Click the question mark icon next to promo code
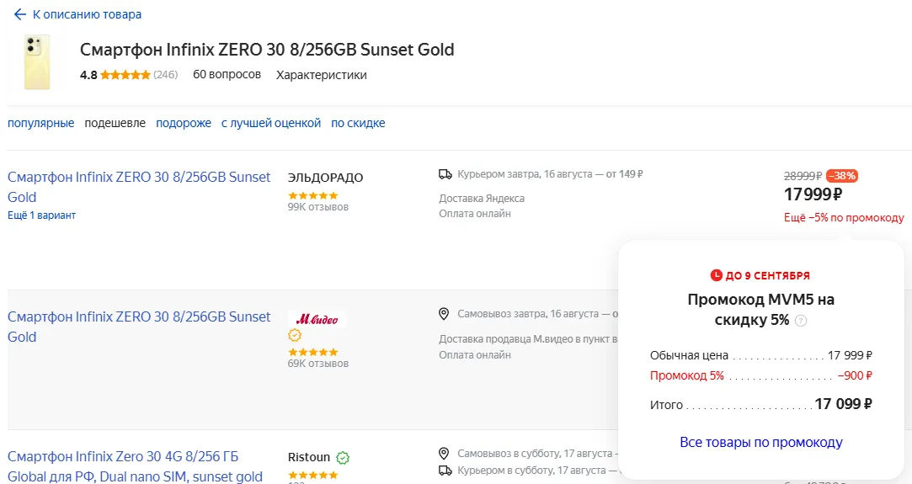The image size is (912, 484). [x=801, y=321]
